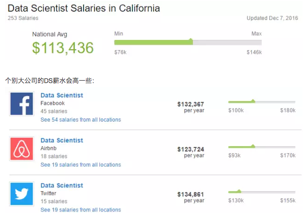
Task: Click the Twitter bird logo icon
Action: pyautogui.click(x=21, y=194)
